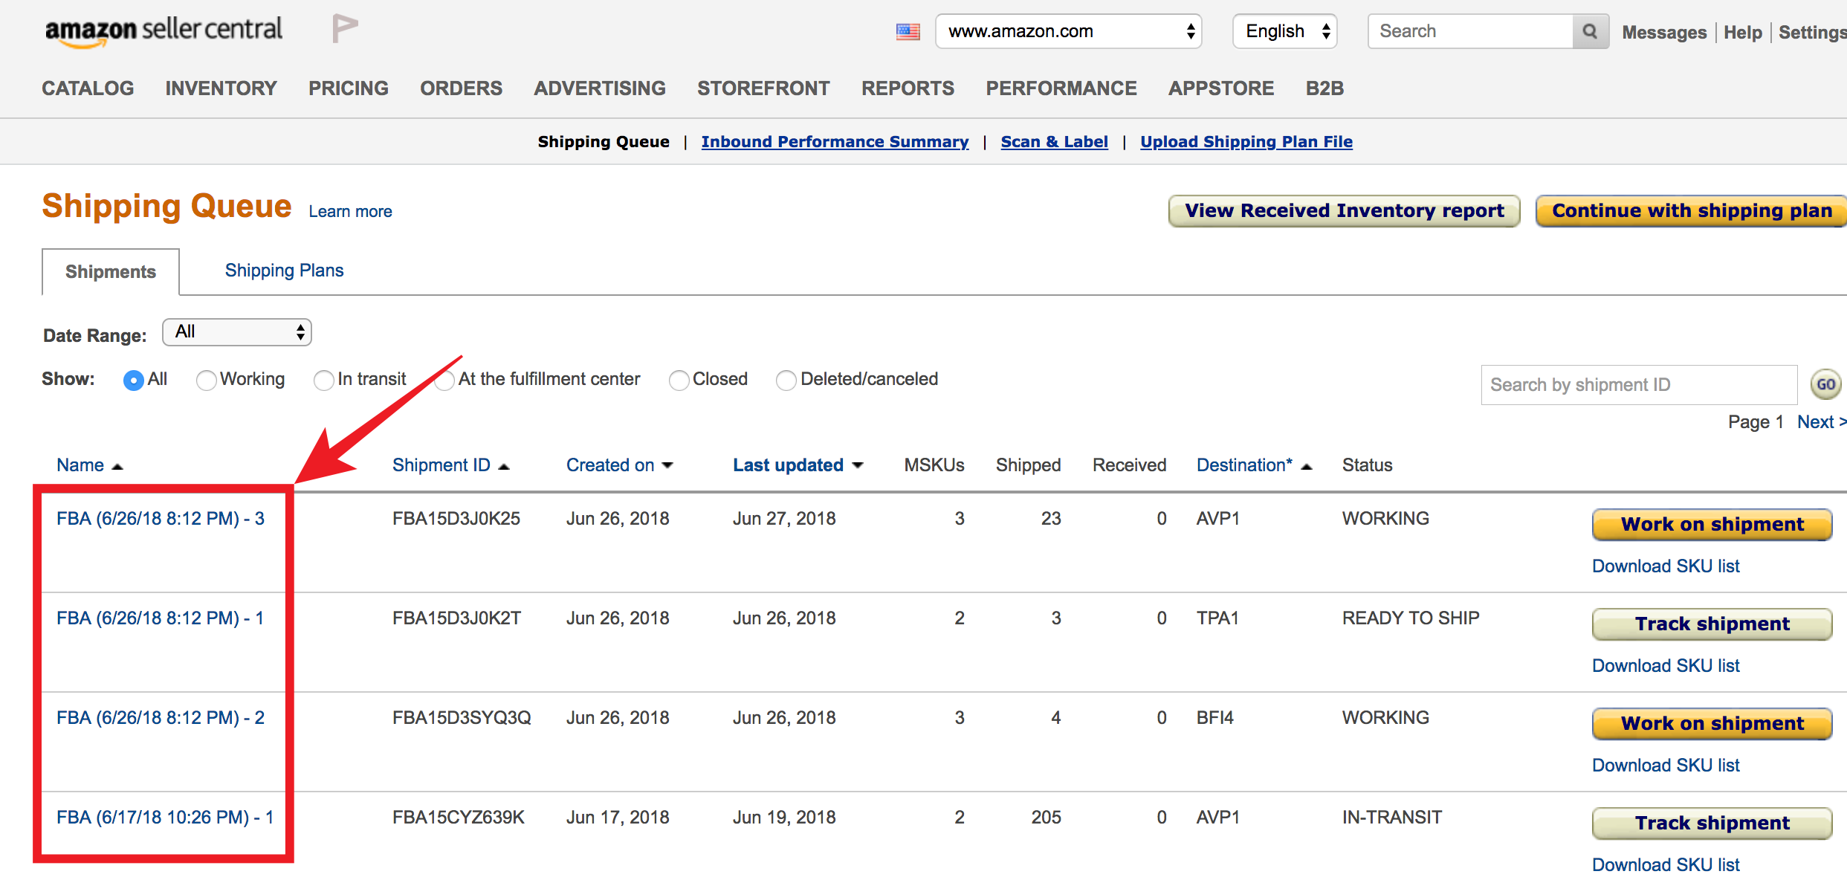Open the www.amazon.com marketplace dropdown

(x=1068, y=31)
